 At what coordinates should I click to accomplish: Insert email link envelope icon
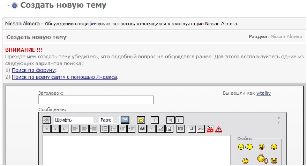click(160, 129)
